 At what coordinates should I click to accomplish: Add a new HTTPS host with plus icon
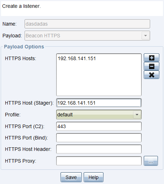pyautogui.click(x=152, y=58)
